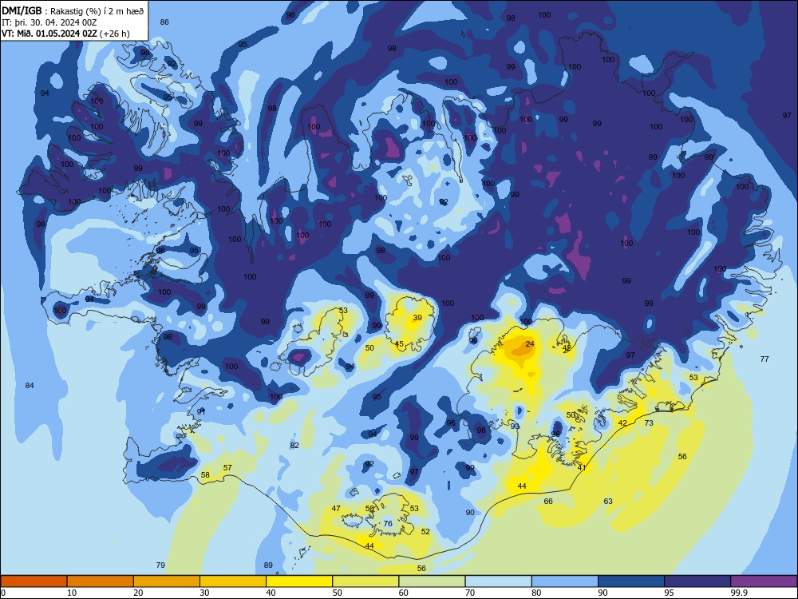Click the dark orange 0–10 legend swatch
798x599 pixels.
click(x=34, y=581)
